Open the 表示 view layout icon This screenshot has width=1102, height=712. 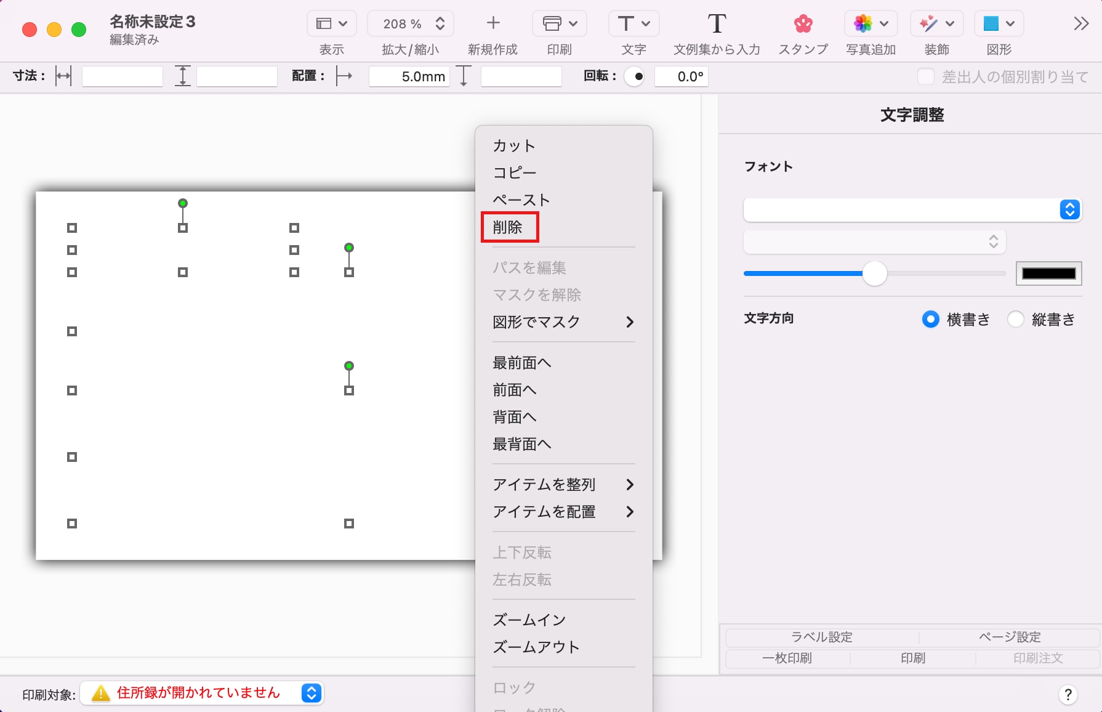tap(324, 23)
